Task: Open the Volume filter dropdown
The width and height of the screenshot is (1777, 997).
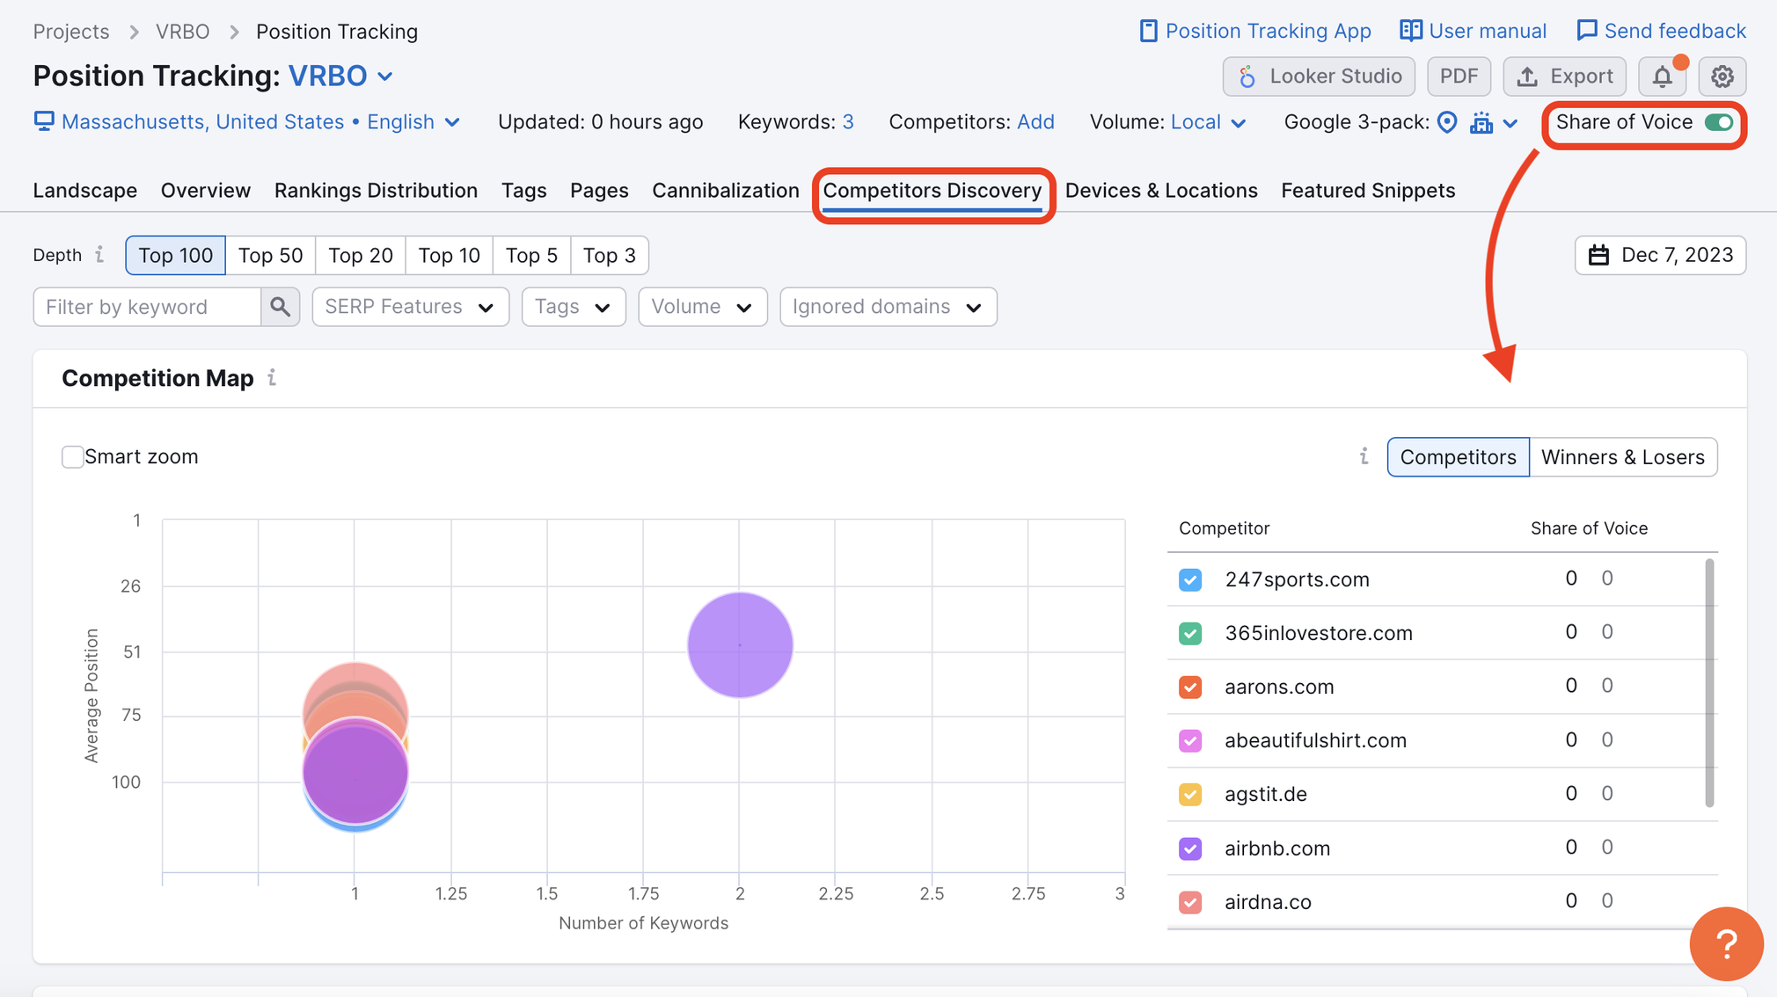Action: tap(703, 307)
